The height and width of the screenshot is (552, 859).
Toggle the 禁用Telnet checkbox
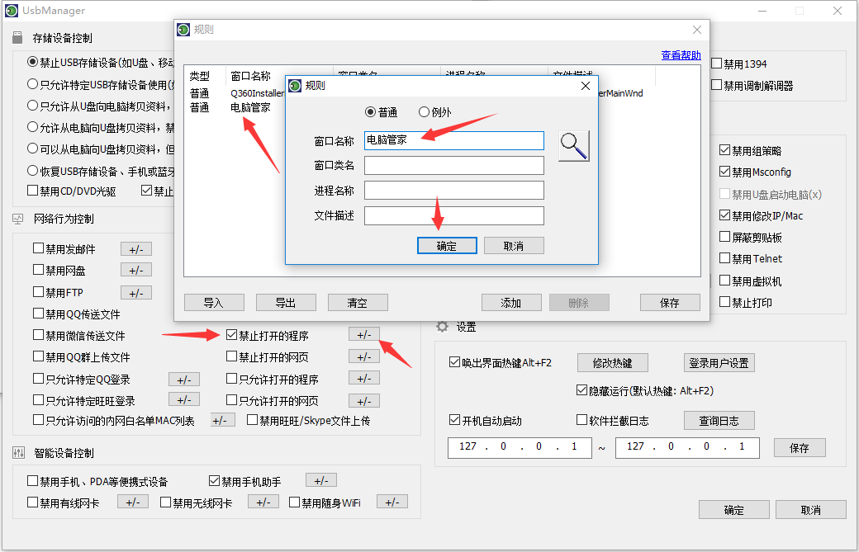coord(724,259)
